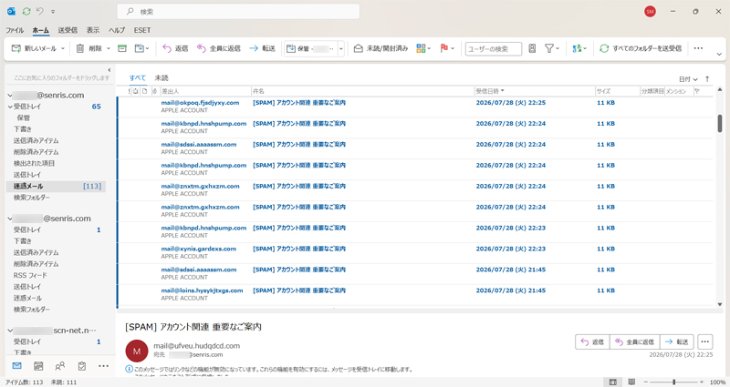Screen dimensions: 730x387
Task: Click the zoom slider handle in status bar
Action: (x=673, y=382)
